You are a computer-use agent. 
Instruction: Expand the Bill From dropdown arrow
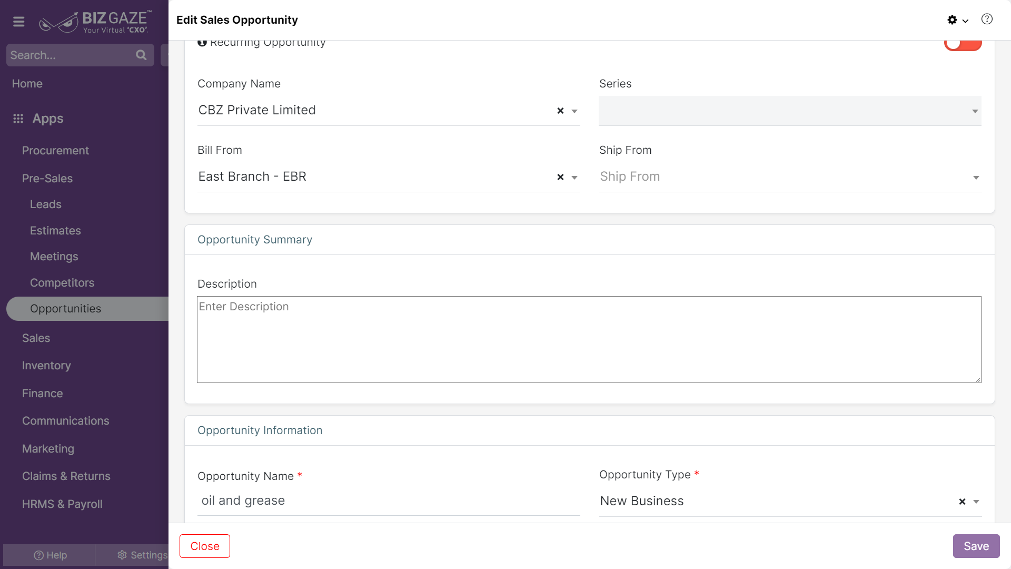click(x=574, y=178)
